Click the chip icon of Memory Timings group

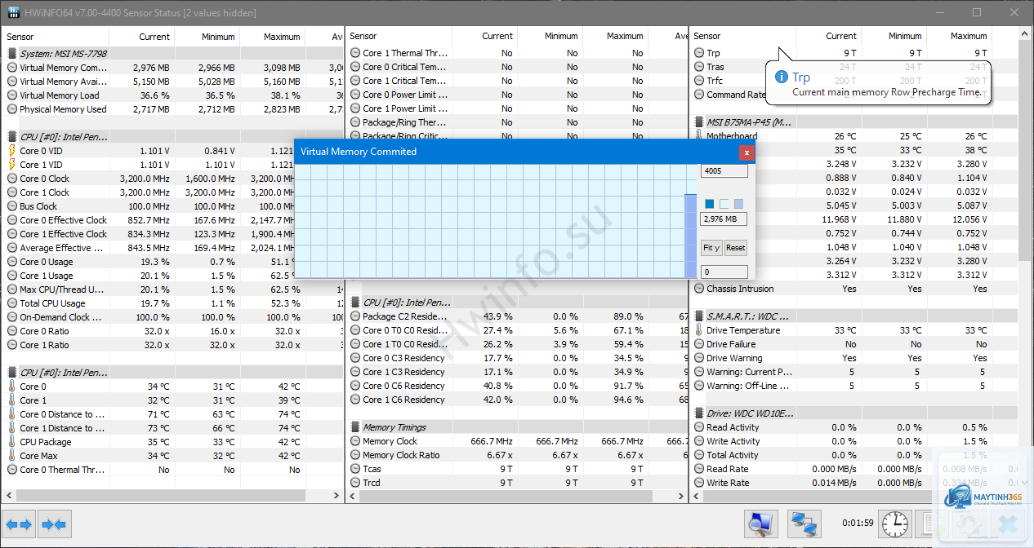(x=355, y=427)
